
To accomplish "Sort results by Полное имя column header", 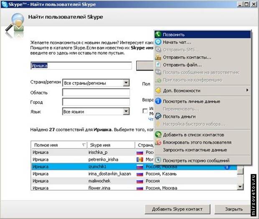I will [x=58, y=145].
